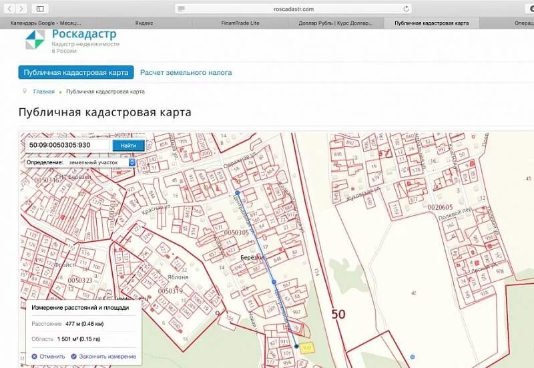This screenshot has height=368, width=534.
Task: Select the Публичная кадастровая карта browser tab
Action: pos(431,23)
